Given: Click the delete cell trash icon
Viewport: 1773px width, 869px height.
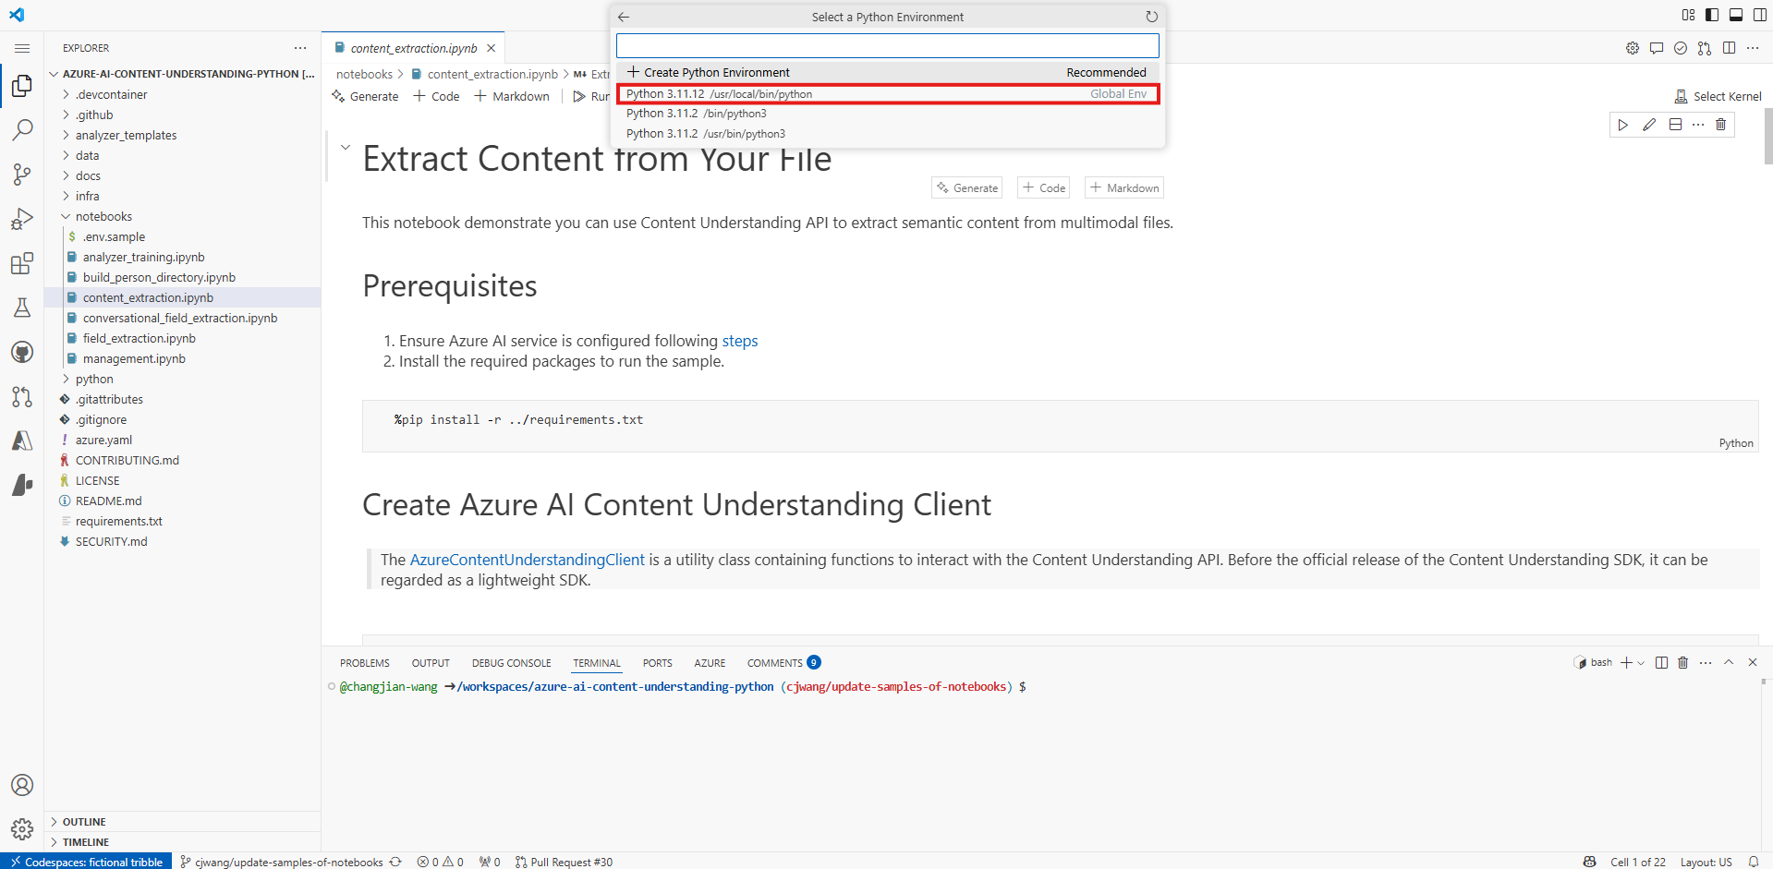Looking at the screenshot, I should [1720, 125].
